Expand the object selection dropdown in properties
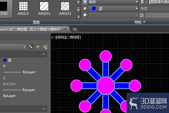Screen dimensions: 169x113 (25, 47)
